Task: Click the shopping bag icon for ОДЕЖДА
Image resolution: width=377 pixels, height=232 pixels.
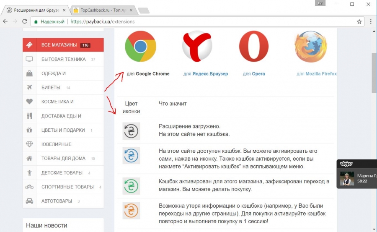Action: click(29, 73)
